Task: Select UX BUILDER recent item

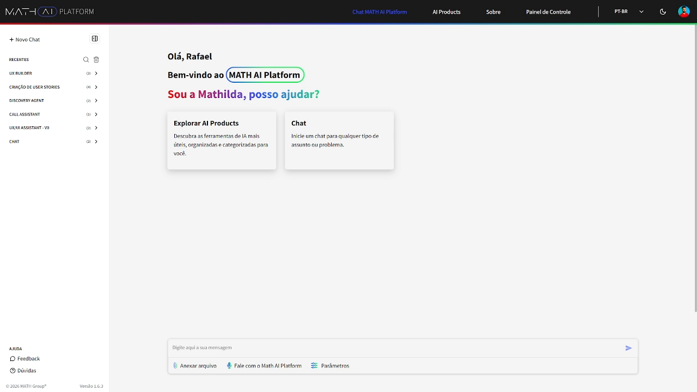Action: 21,73
